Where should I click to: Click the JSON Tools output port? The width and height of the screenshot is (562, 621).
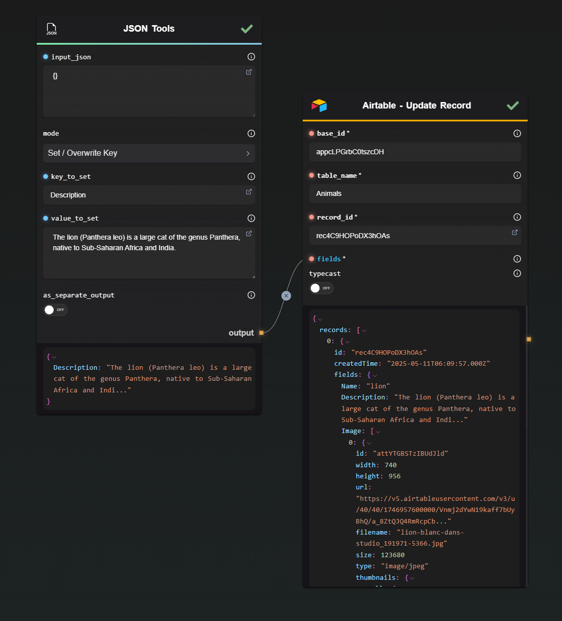tap(261, 333)
